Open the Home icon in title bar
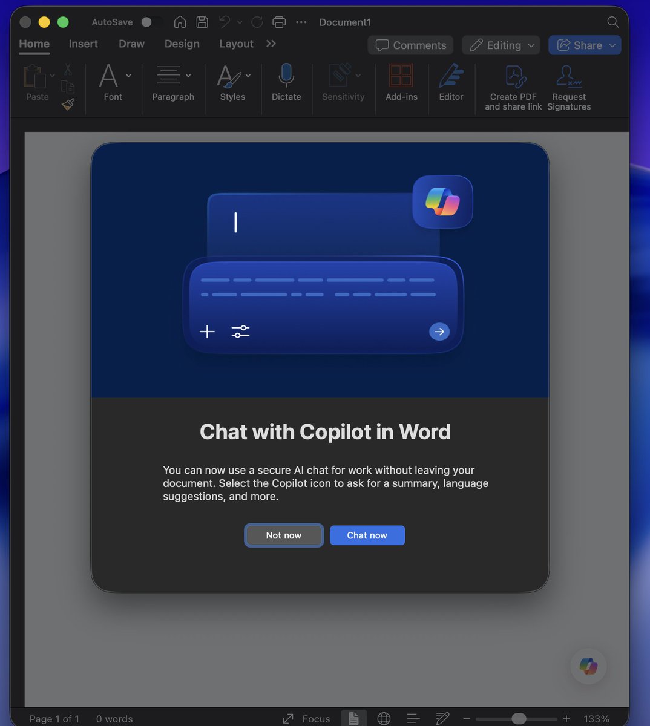Screen dimensions: 650x726 [180, 22]
